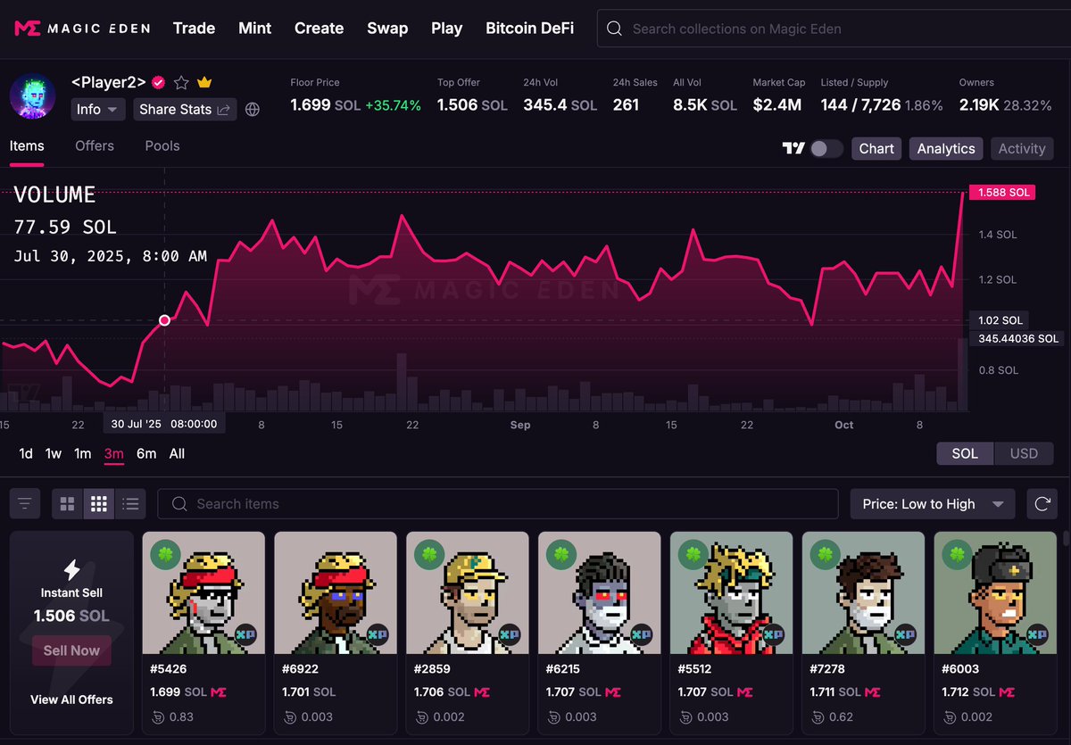Click View All Offers link
Image resolution: width=1071 pixels, height=745 pixels.
pos(71,699)
